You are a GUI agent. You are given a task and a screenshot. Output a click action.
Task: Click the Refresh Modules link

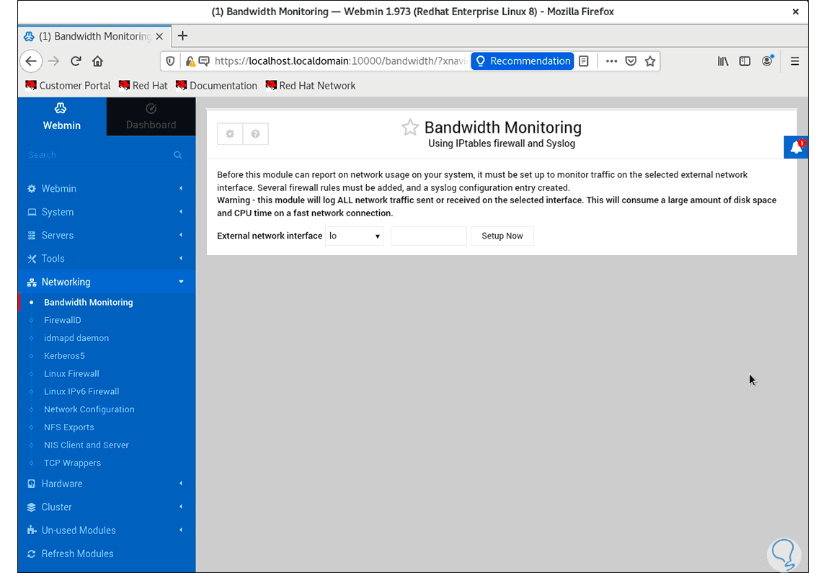(x=77, y=554)
